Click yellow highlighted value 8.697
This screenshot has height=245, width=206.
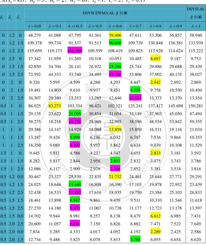pyautogui.click(x=155, y=59)
